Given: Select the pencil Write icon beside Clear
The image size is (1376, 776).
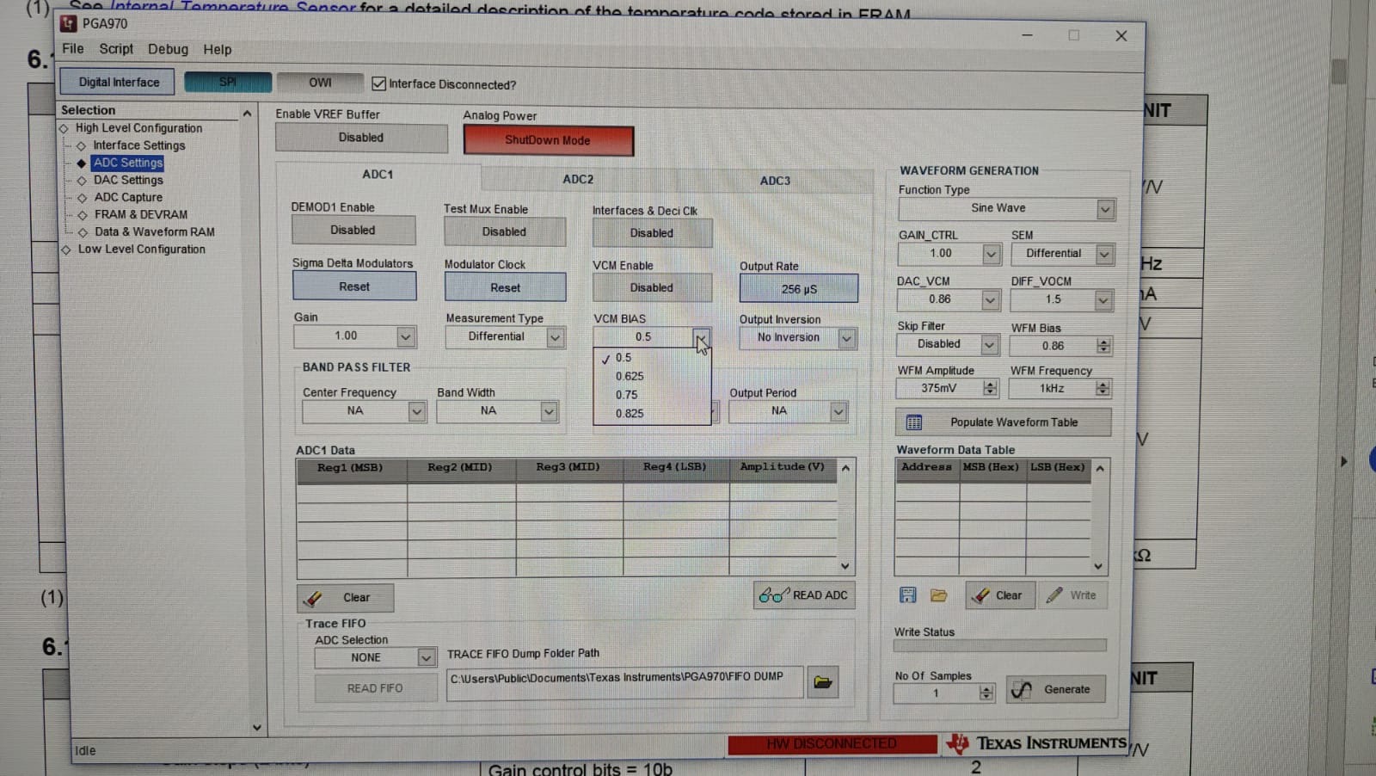Looking at the screenshot, I should click(1054, 594).
